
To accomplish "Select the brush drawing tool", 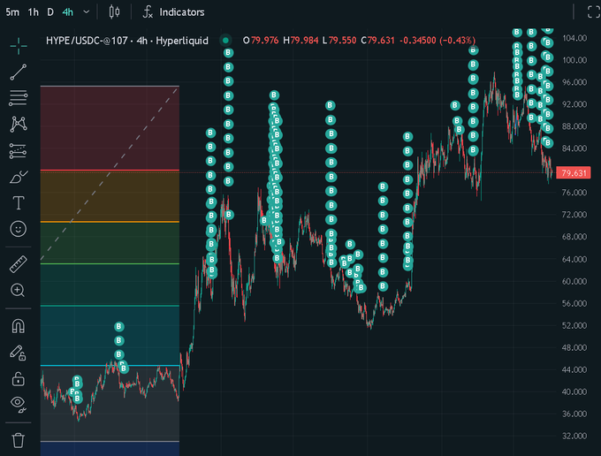I will coord(18,177).
